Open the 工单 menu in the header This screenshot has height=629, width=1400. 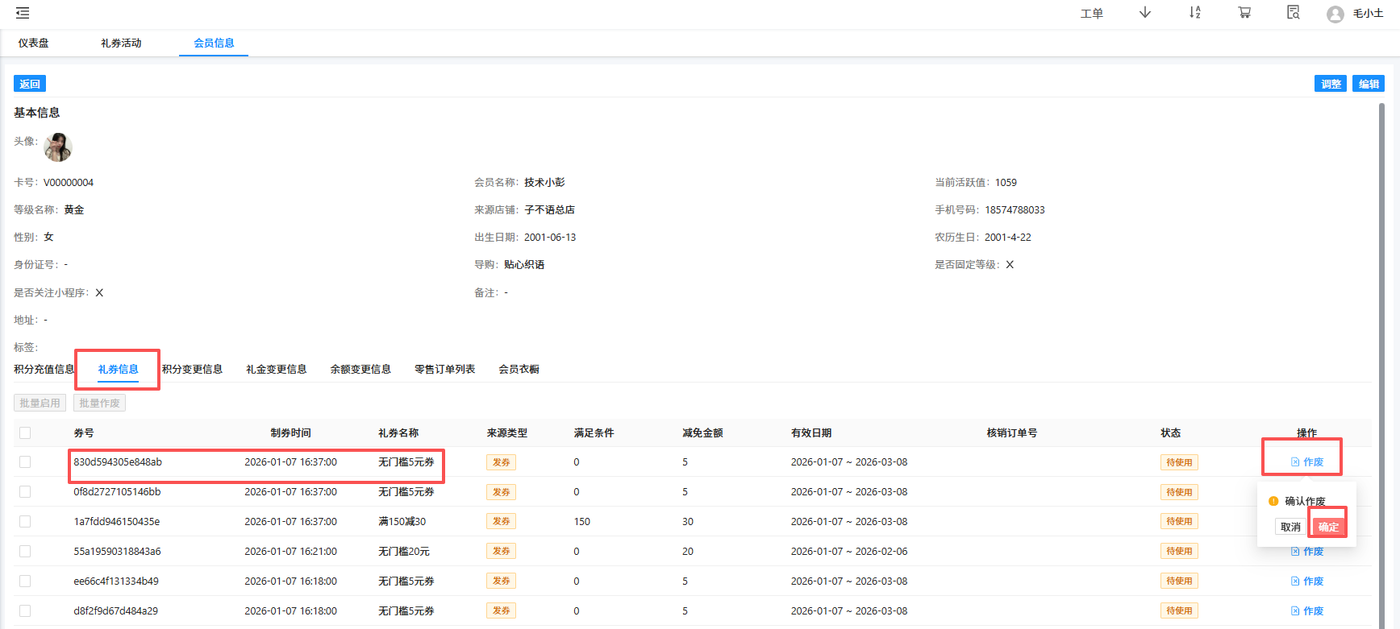(x=1091, y=14)
